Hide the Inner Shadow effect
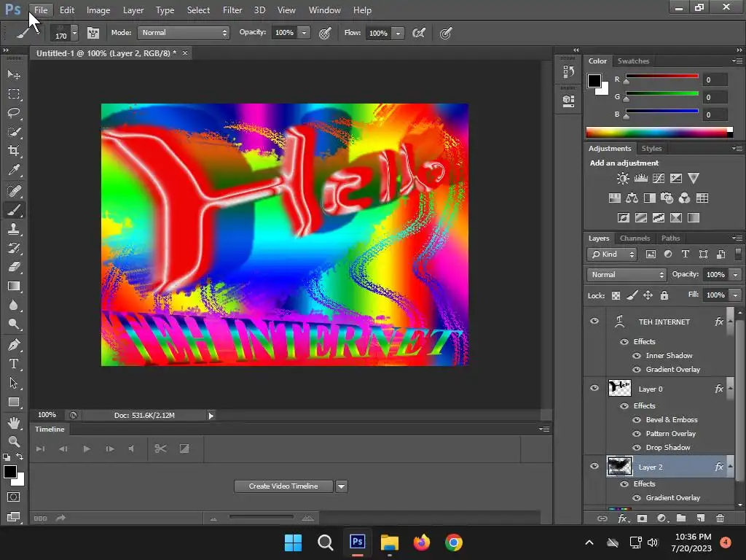746x560 pixels. [x=637, y=356]
